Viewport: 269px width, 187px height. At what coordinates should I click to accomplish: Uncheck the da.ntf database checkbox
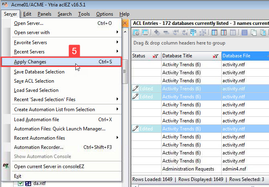pos(21,184)
